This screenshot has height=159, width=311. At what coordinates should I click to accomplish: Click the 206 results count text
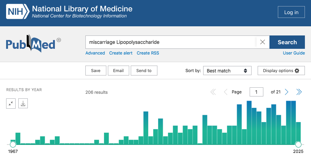tap(96, 92)
